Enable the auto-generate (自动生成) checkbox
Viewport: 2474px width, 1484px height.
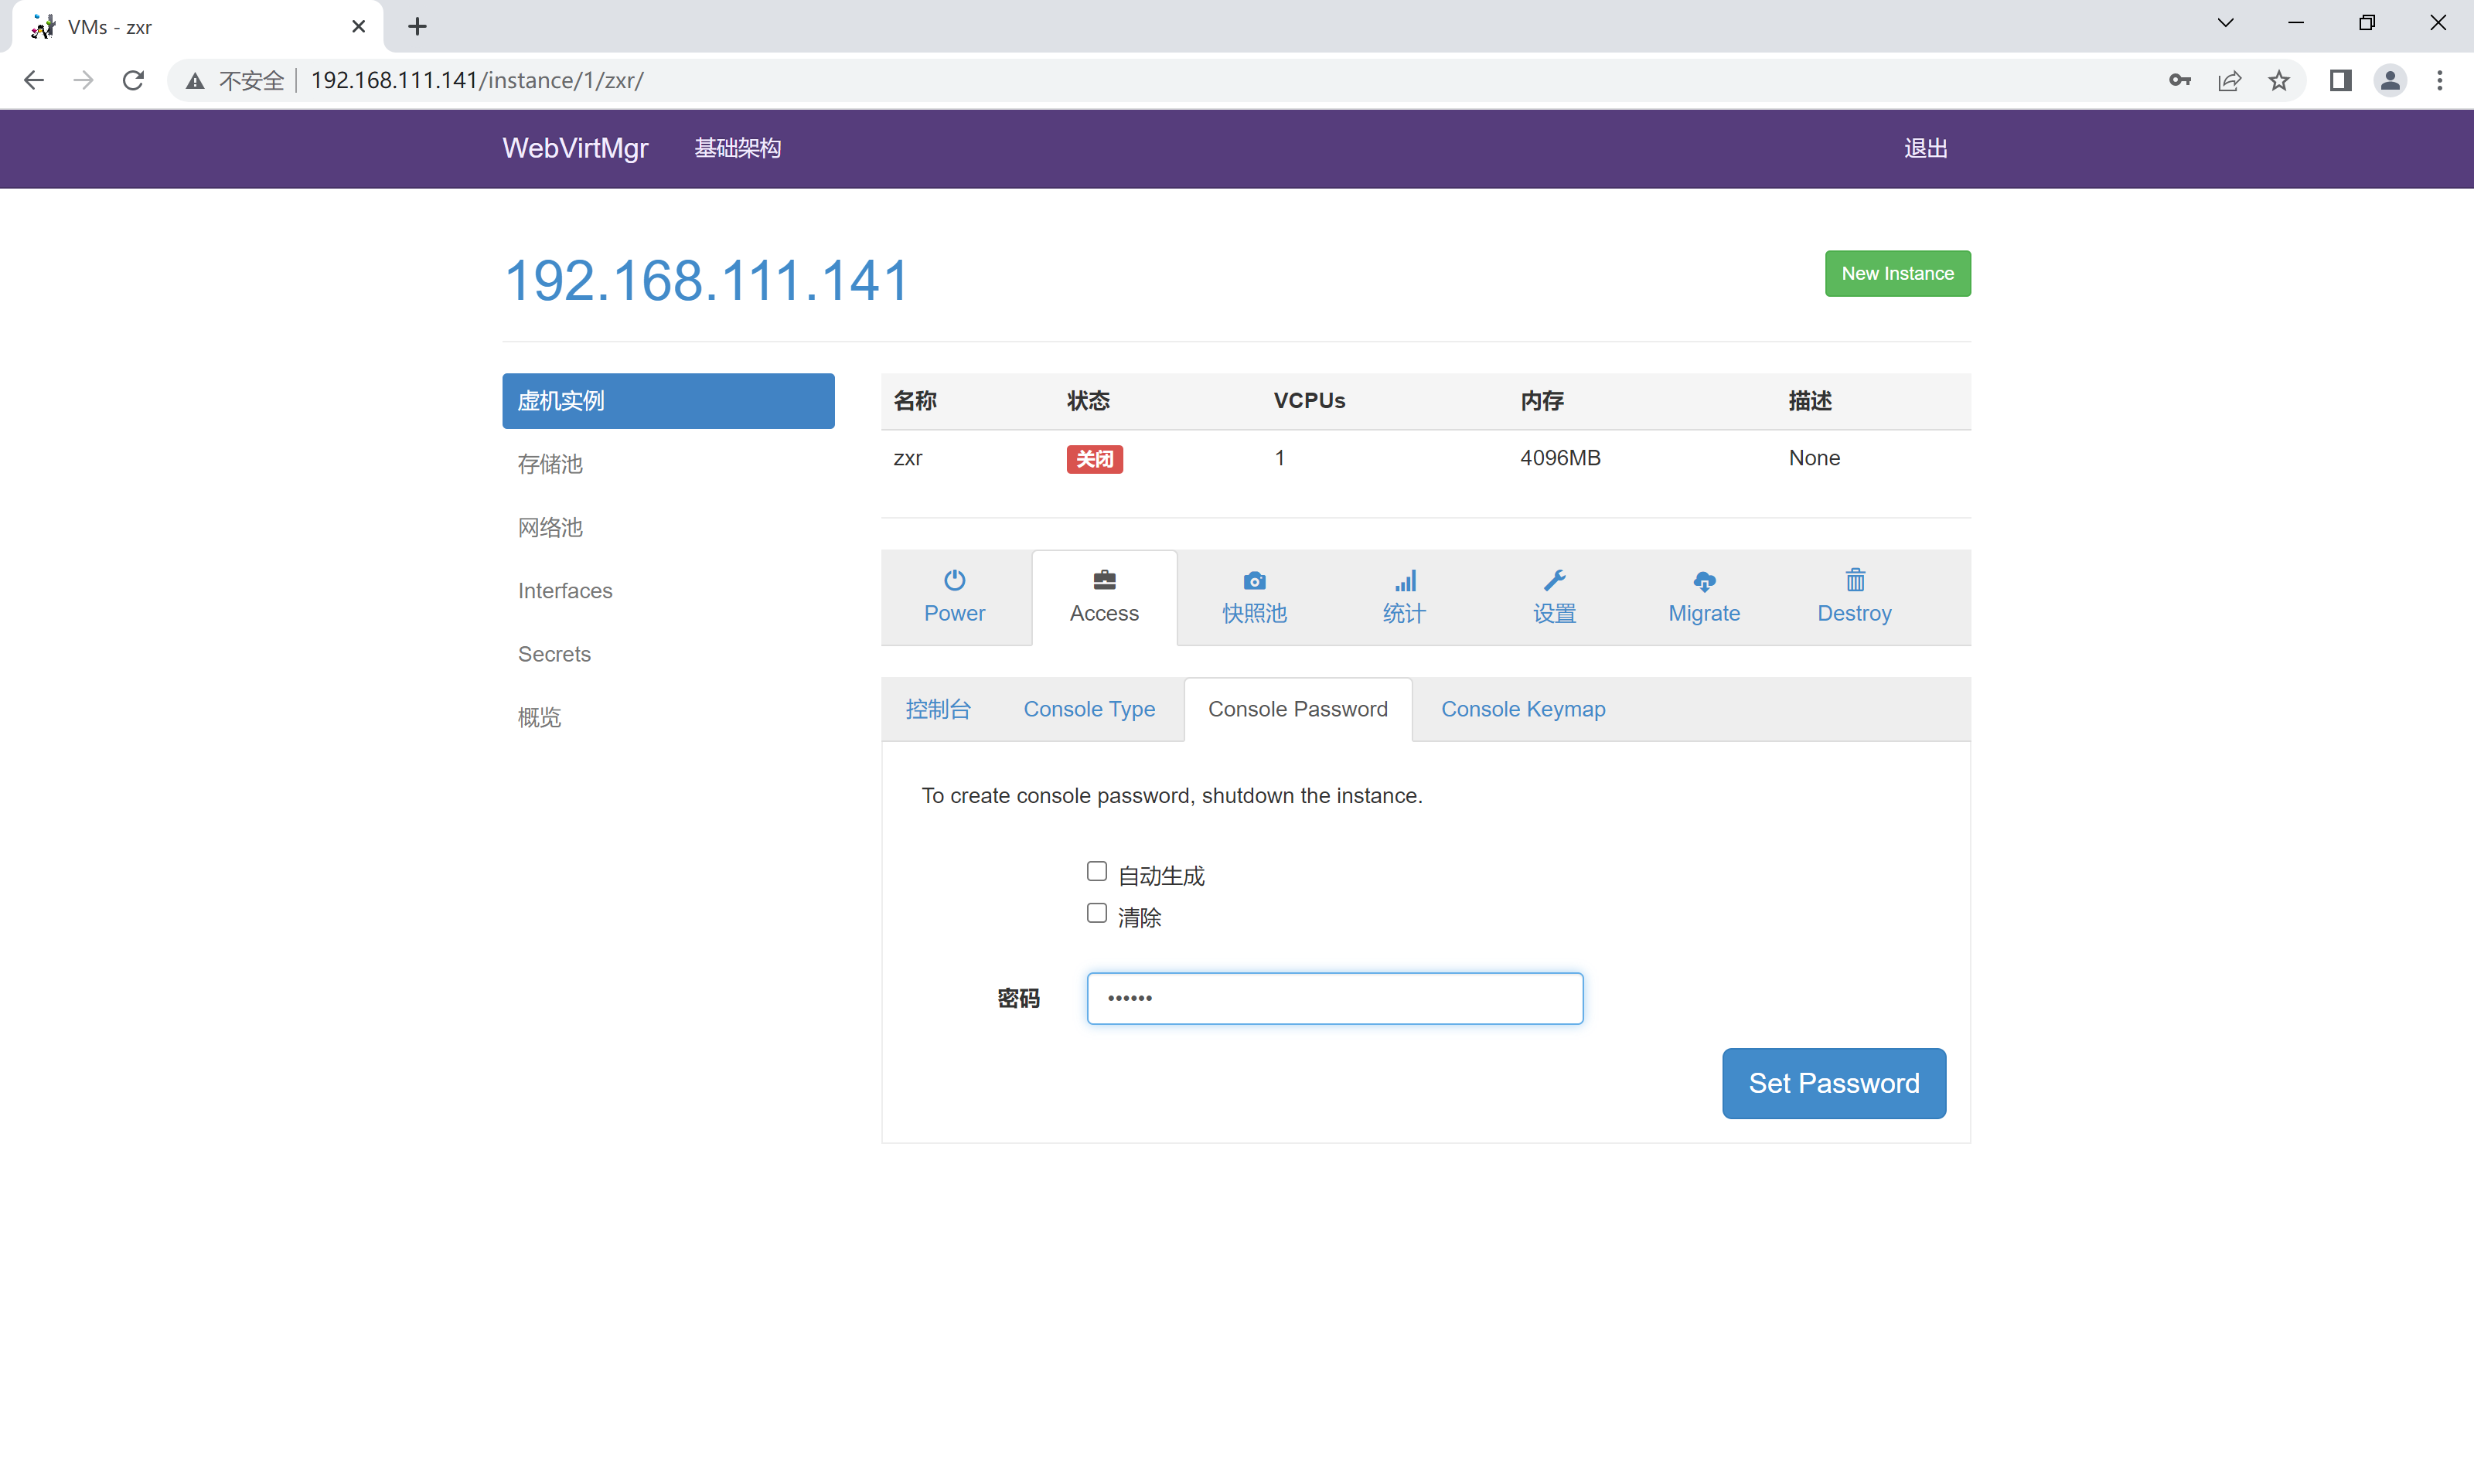click(x=1097, y=871)
